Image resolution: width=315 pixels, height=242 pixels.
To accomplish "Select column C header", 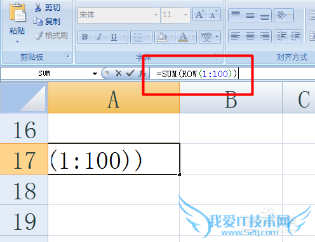I will (x=298, y=97).
